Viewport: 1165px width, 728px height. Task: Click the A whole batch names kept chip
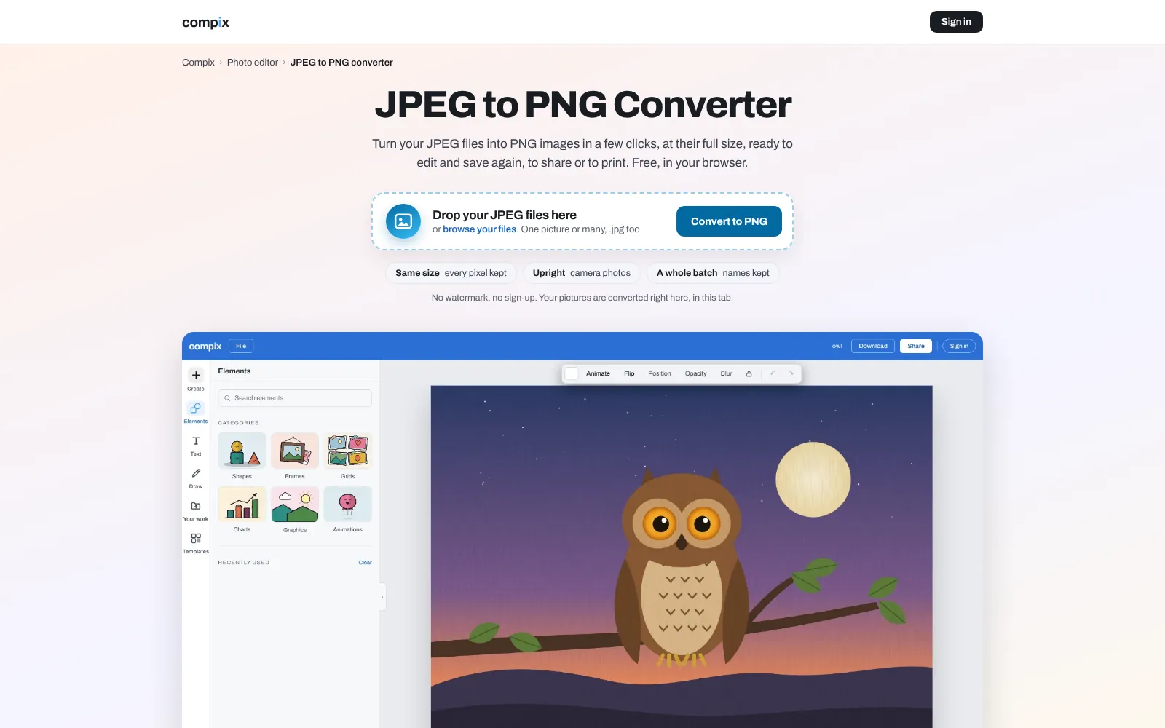point(713,273)
